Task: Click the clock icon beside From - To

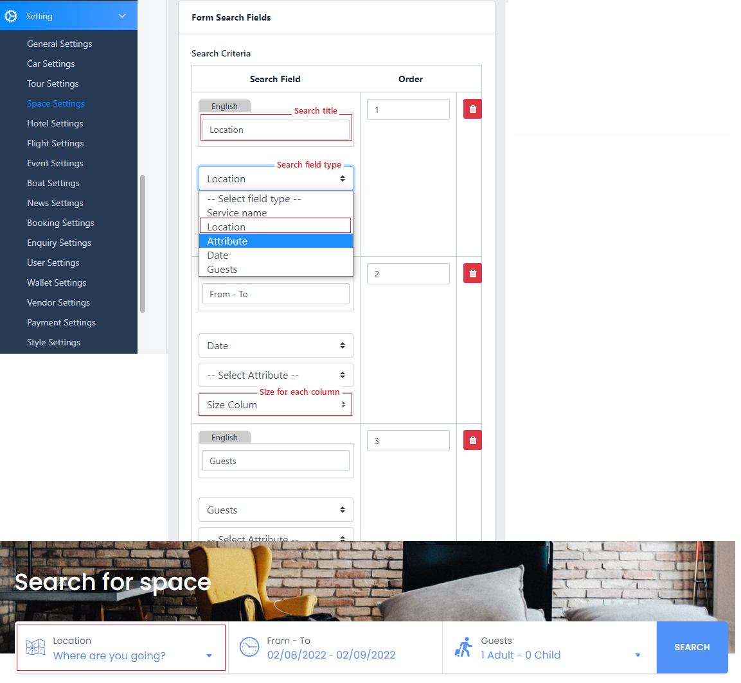Action: coord(249,647)
